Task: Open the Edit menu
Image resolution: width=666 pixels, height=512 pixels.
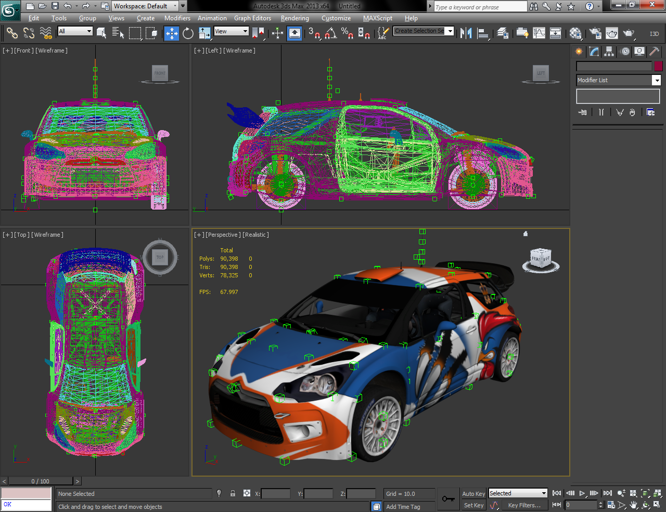Action: pyautogui.click(x=34, y=18)
